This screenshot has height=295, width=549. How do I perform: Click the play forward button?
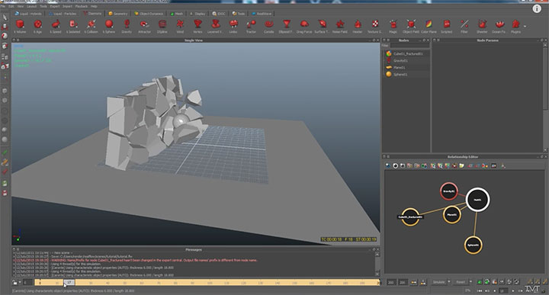point(513,290)
